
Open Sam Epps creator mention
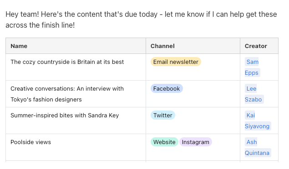pos(252,67)
